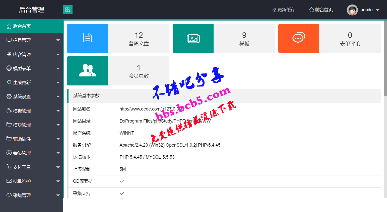Image resolution: width=387 pixels, height=212 pixels.
Task: Click the sidebar toggle grid icon in header
Action: [x=68, y=10]
